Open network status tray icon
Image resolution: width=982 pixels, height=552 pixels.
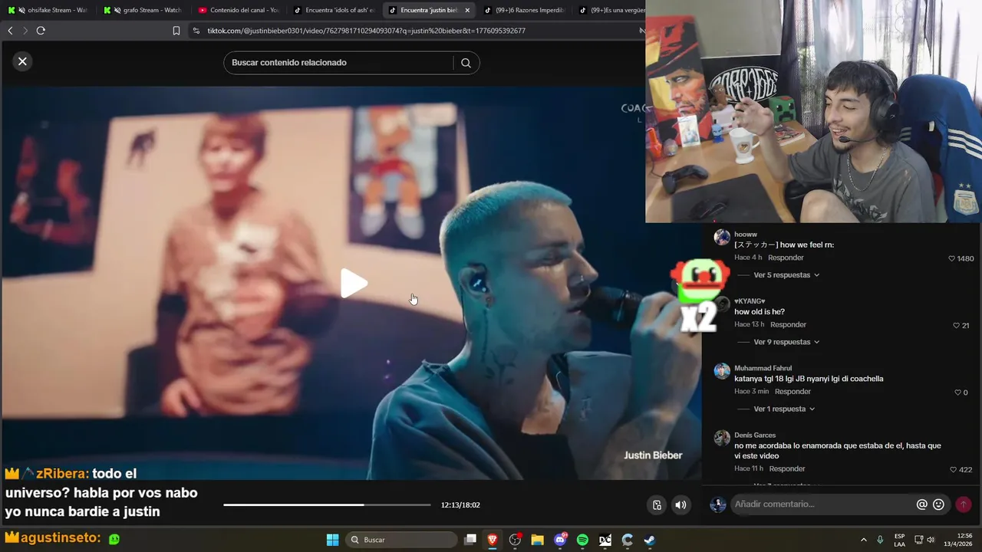[918, 540]
